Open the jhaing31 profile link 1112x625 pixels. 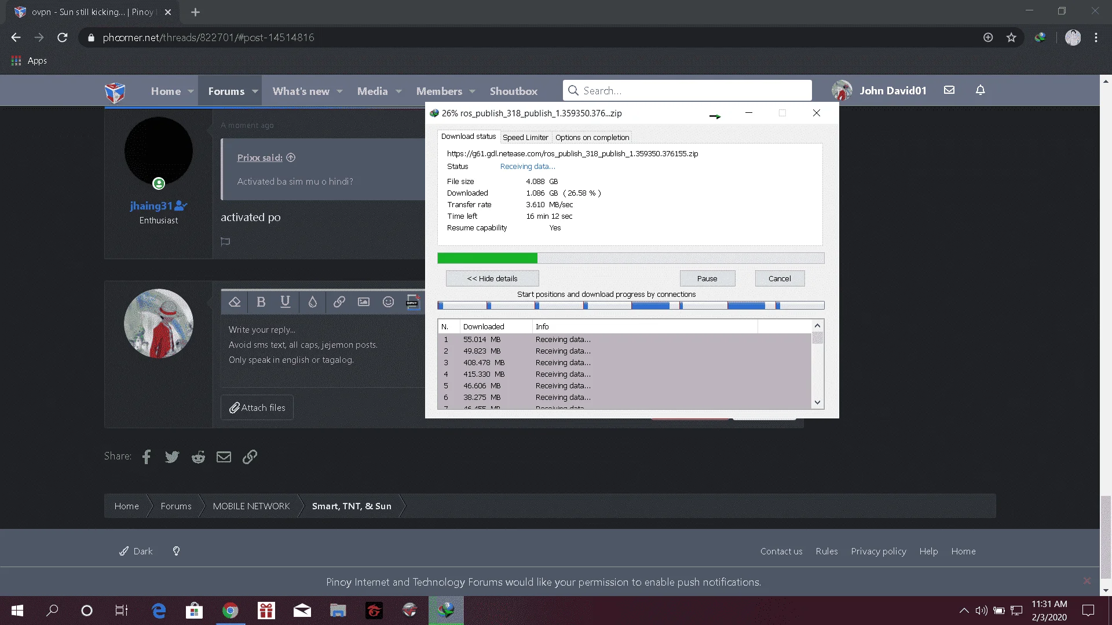point(151,206)
